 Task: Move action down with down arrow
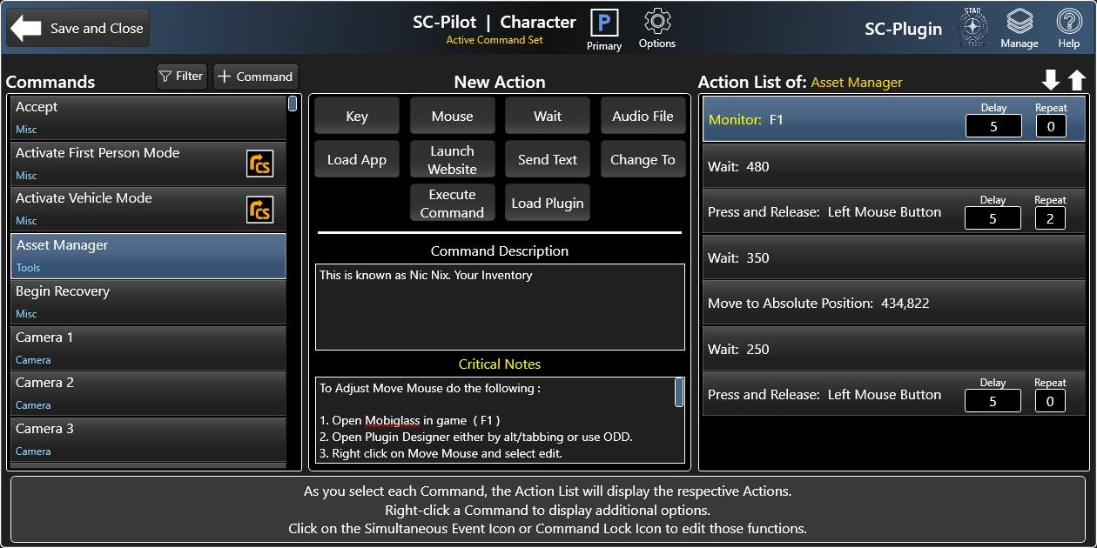click(x=1051, y=81)
